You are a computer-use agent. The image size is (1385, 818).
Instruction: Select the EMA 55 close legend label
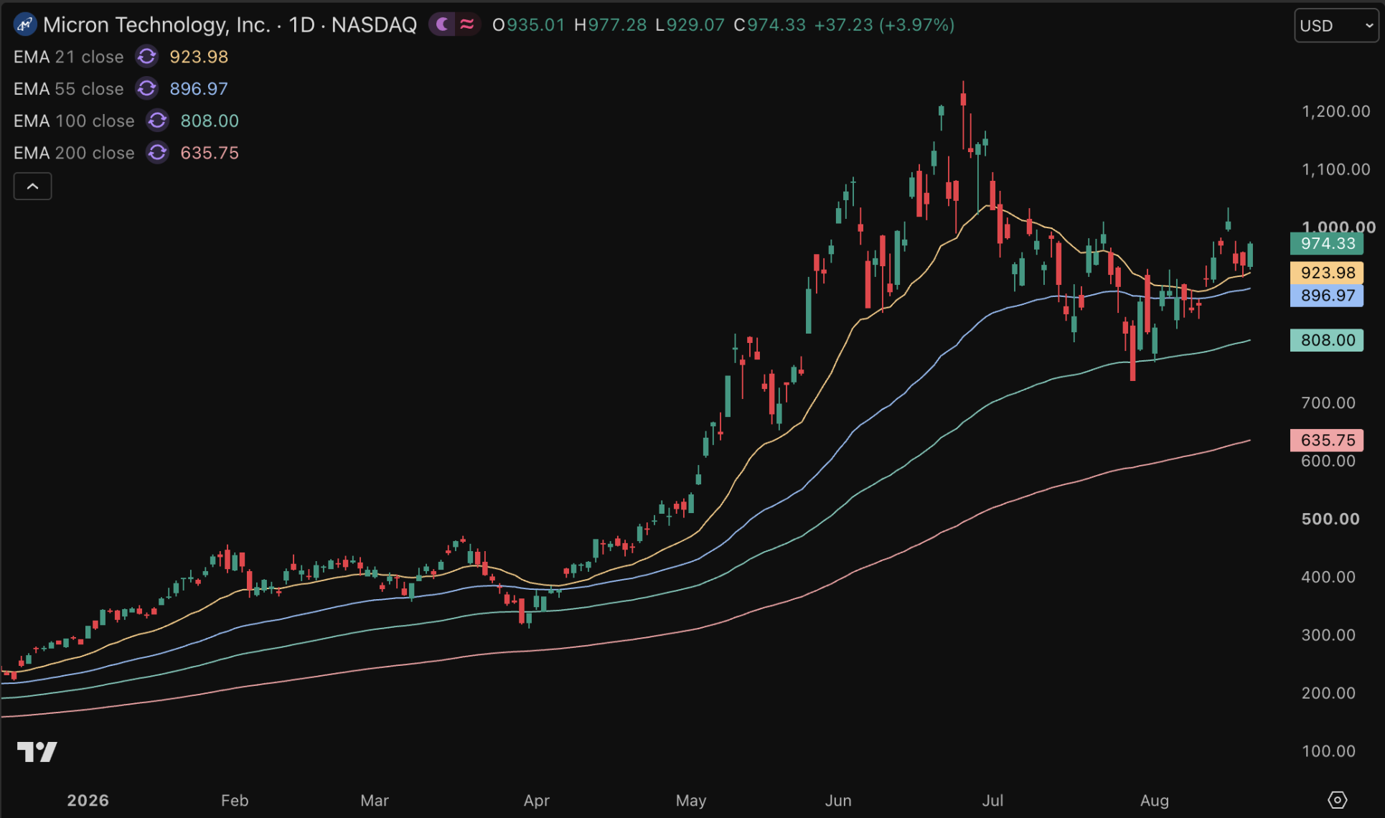pos(69,89)
